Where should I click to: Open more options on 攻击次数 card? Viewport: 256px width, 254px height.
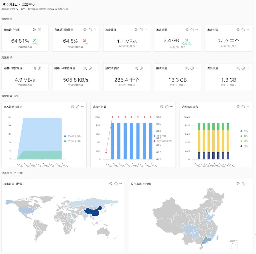pos(248,30)
